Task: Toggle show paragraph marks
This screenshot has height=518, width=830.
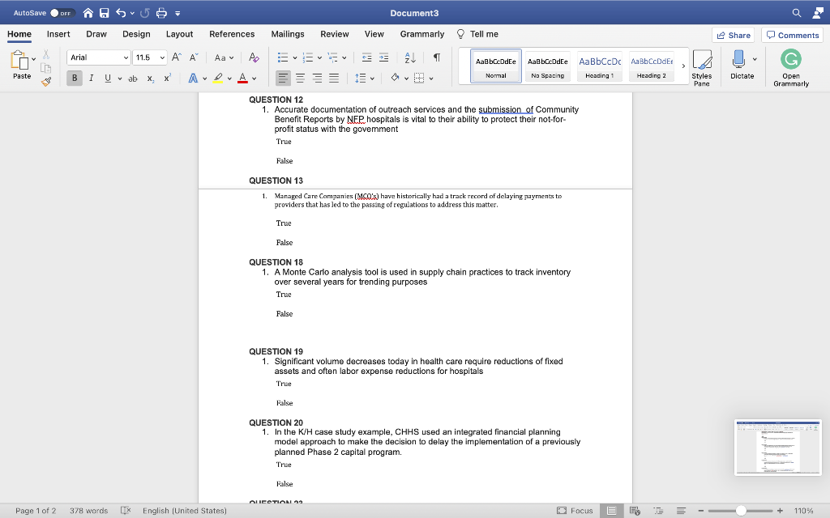Action: [x=437, y=57]
